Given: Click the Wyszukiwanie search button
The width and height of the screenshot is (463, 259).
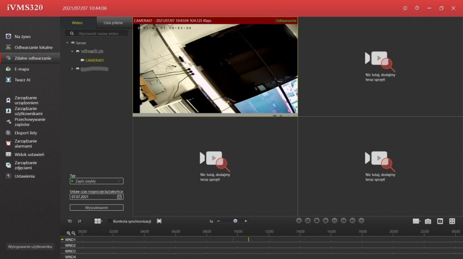Looking at the screenshot, I should click(x=96, y=208).
